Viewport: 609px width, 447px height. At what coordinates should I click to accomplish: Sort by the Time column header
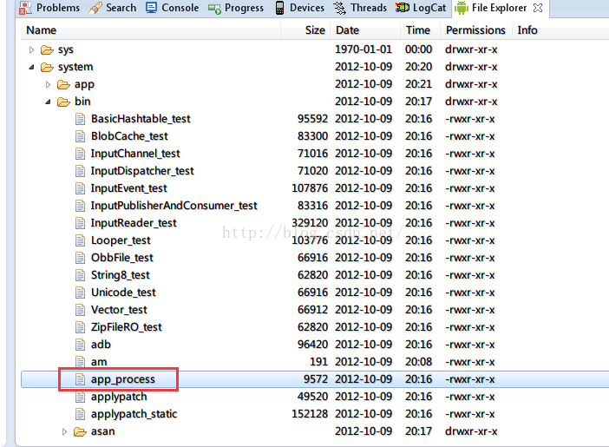(x=420, y=30)
